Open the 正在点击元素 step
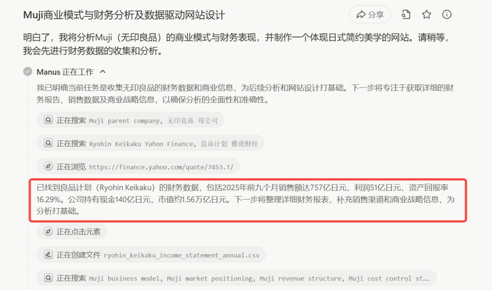This screenshot has width=492, height=290. click(72, 232)
